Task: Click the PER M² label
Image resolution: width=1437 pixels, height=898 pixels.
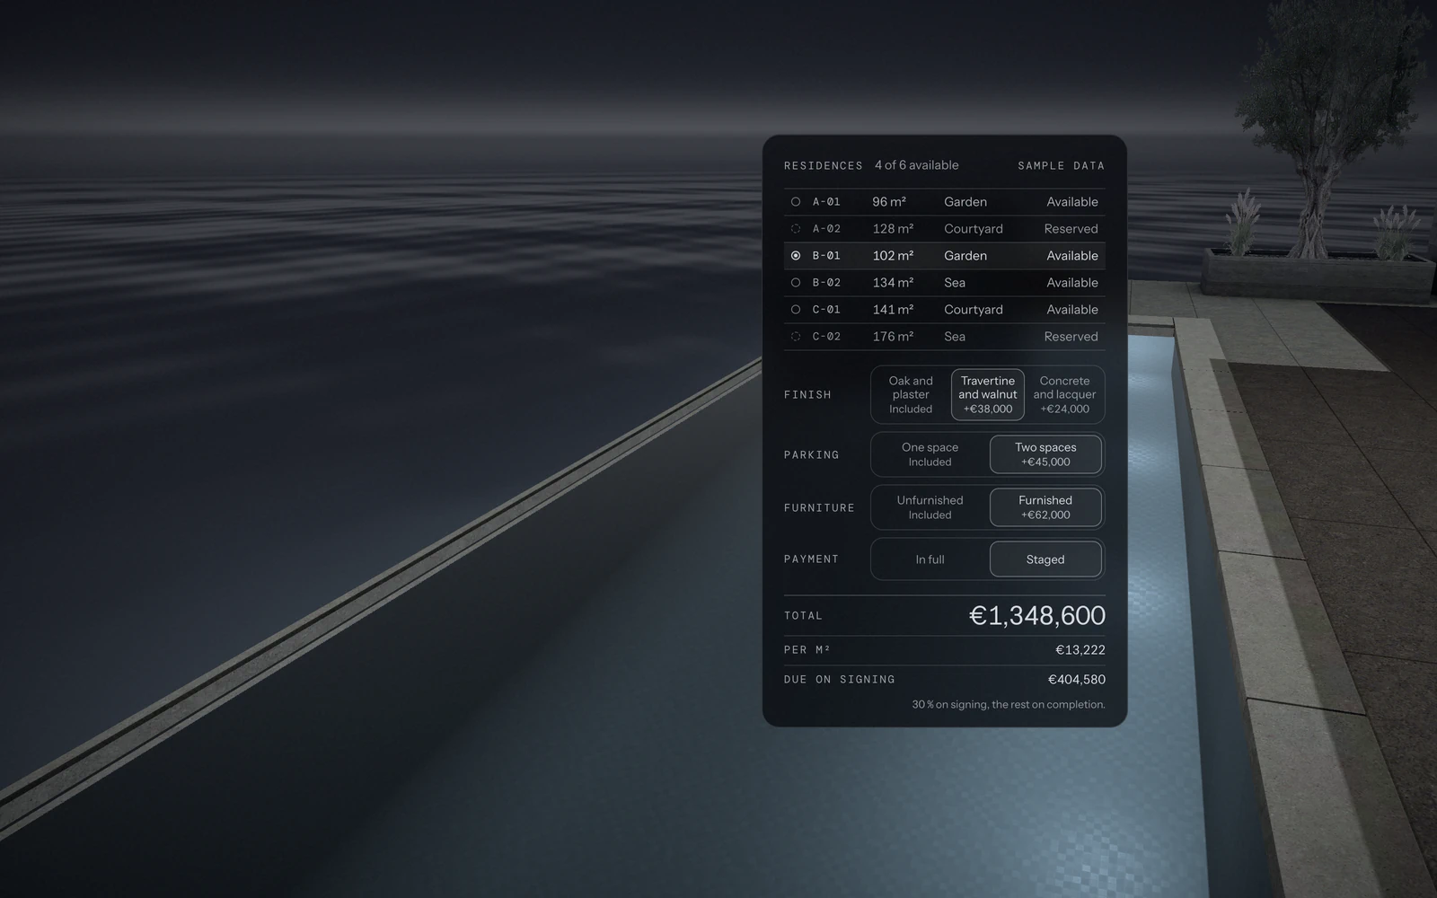Action: 807,650
